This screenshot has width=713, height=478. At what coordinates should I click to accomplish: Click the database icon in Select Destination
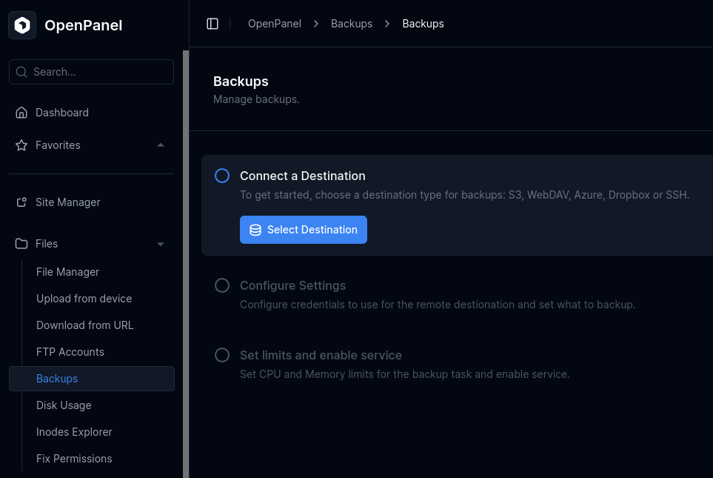click(x=255, y=230)
